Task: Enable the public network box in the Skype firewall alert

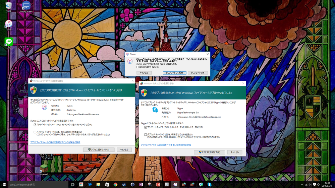Action: [146, 134]
